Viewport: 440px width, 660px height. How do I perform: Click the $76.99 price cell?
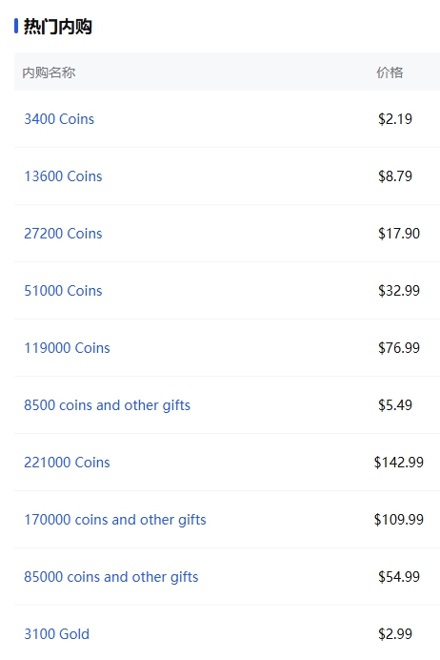point(399,348)
